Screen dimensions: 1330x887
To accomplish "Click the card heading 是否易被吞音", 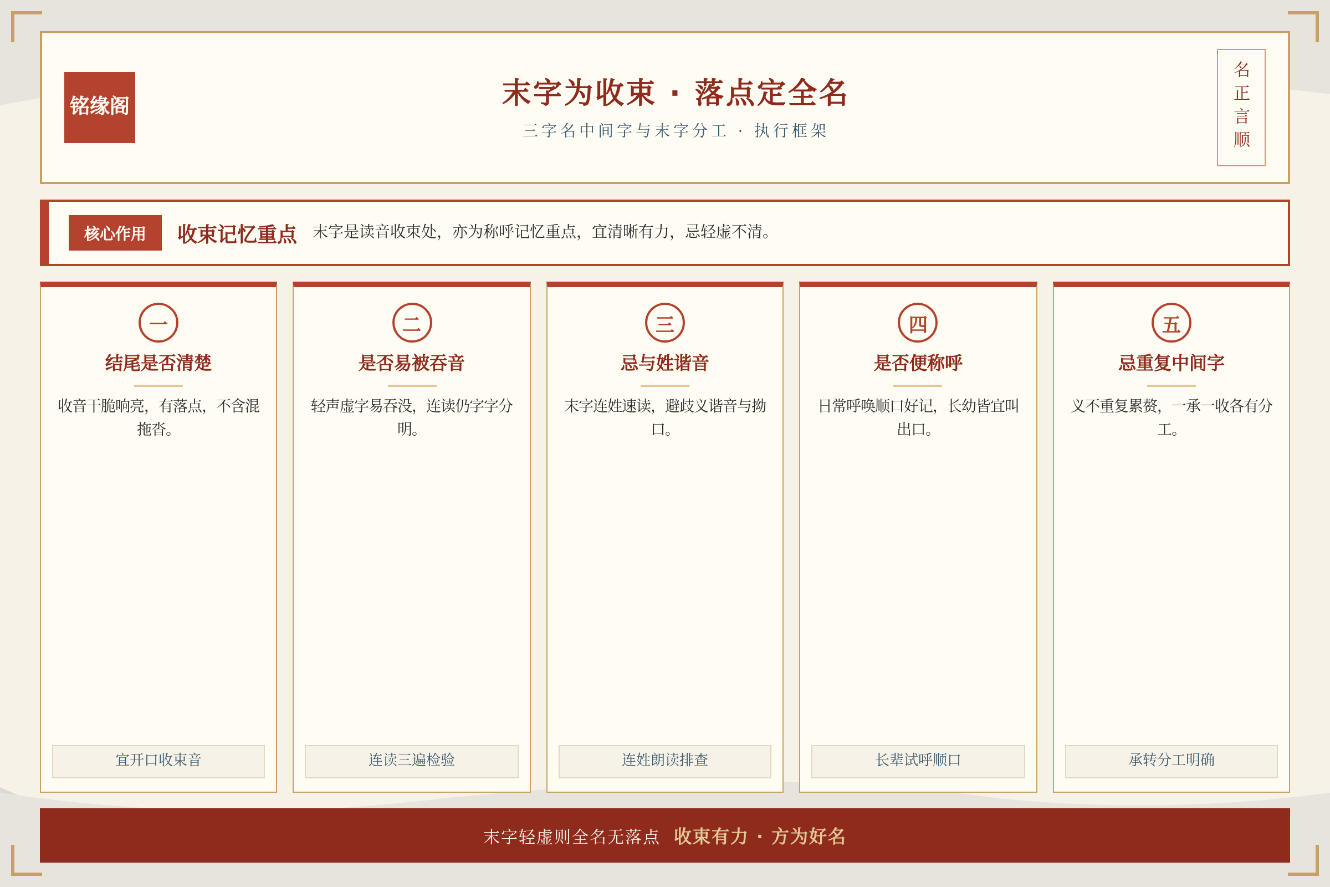I will tap(412, 363).
